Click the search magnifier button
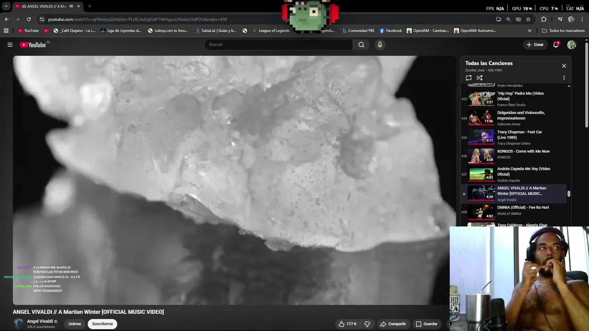Screen dimensions: 589x331 (361, 45)
